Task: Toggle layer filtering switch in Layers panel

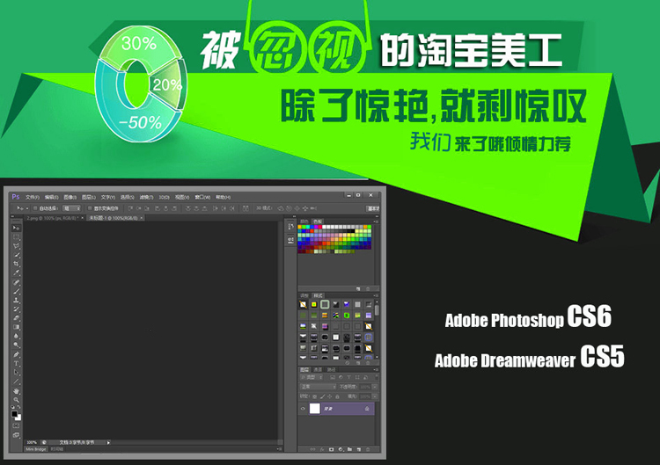Action: click(377, 377)
